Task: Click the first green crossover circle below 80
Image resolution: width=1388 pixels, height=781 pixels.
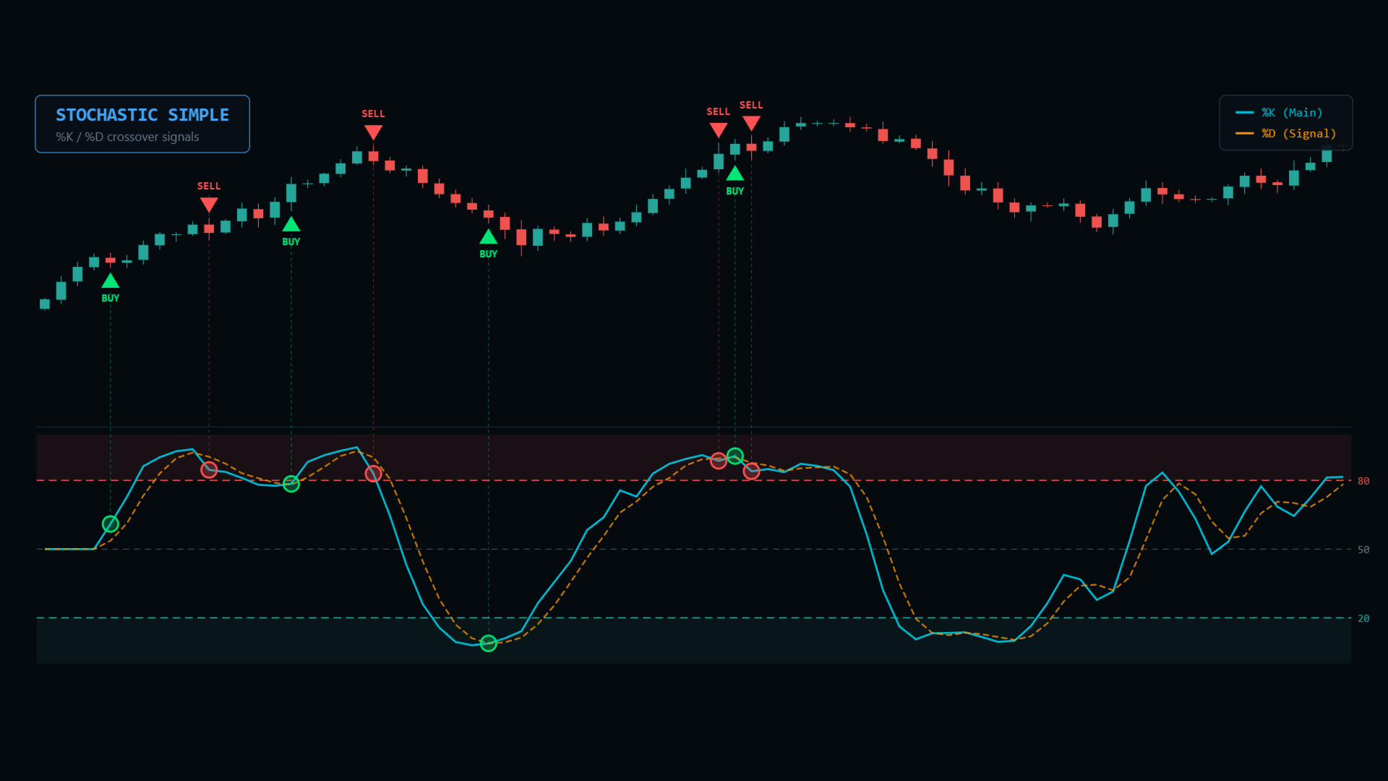Action: [x=110, y=524]
